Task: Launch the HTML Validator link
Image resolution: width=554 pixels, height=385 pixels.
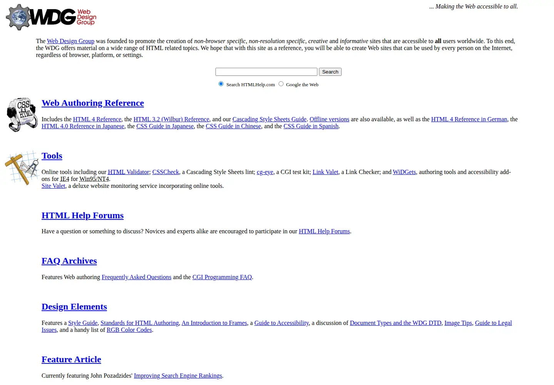Action: (128, 172)
